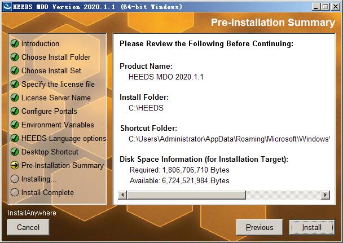Screen dimensions: 343x243
Task: Click the yellow arrow icon beside Pre-Installation Summary
Action: tap(15, 165)
